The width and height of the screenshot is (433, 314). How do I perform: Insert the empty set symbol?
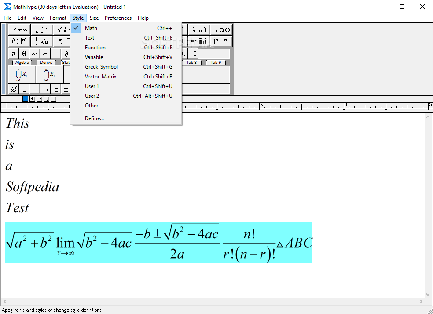coord(14,89)
